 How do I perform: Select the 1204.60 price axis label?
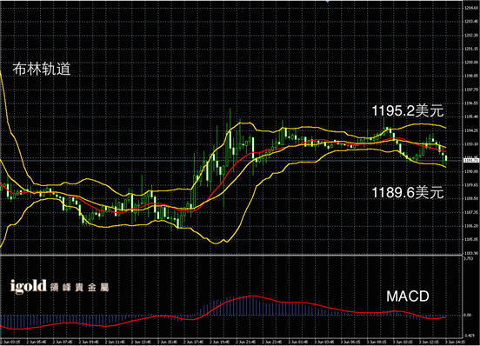pyautogui.click(x=471, y=8)
